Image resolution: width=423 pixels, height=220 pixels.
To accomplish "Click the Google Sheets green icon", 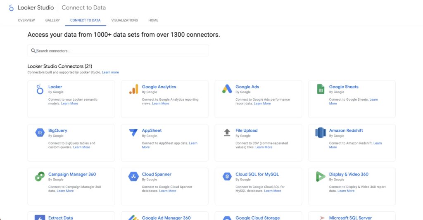I will [x=321, y=89].
